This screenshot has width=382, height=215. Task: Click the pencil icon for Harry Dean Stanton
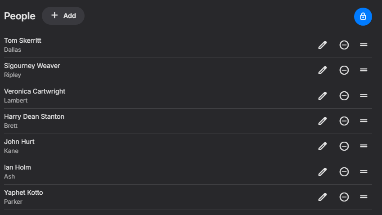(323, 121)
